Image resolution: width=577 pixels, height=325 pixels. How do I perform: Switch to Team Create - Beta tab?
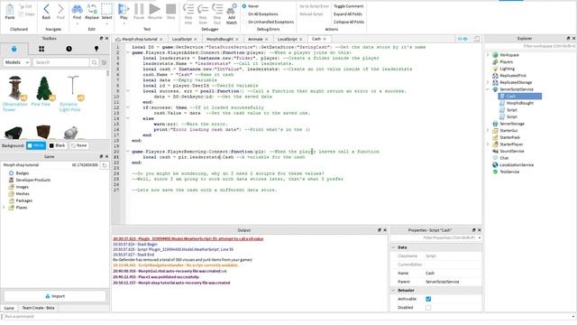click(38, 308)
